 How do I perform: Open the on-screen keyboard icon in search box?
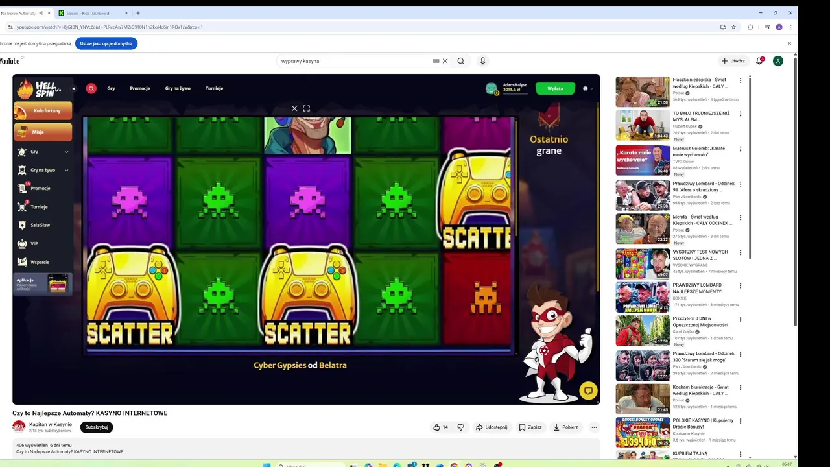coord(436,61)
